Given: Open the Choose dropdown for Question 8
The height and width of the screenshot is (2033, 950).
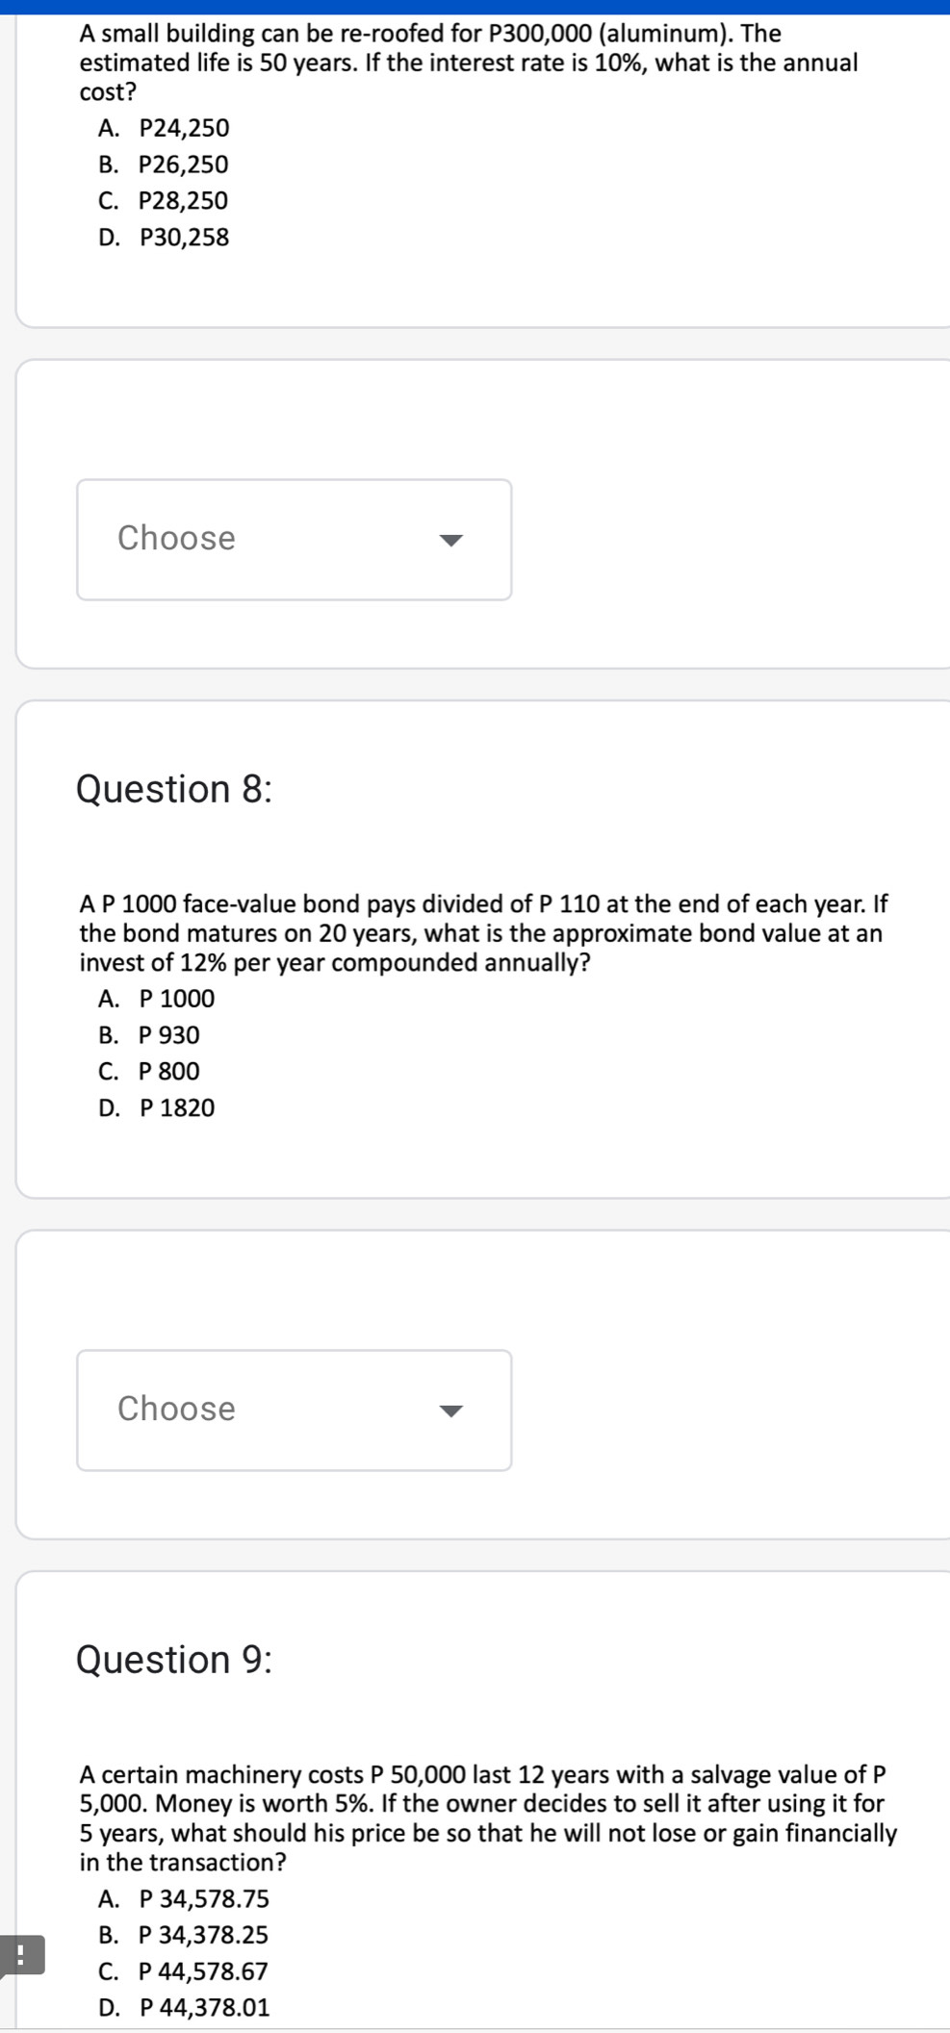Looking at the screenshot, I should coord(295,1410).
